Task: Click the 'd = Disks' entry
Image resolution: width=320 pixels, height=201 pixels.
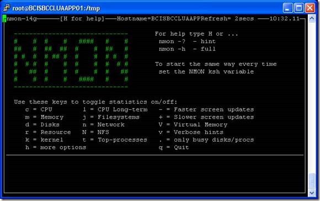Action: pos(42,125)
